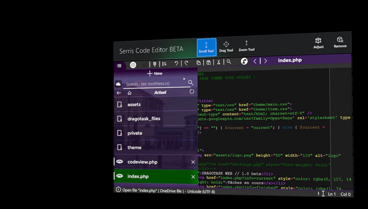Click the copy icon
368x209 pixels.
coord(199,63)
